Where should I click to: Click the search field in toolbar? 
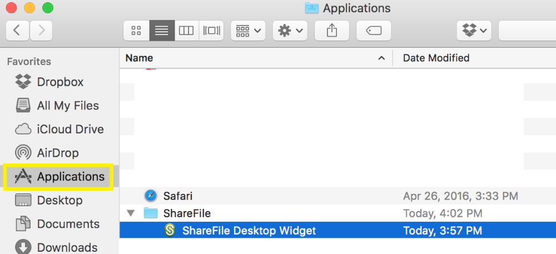(x=527, y=31)
